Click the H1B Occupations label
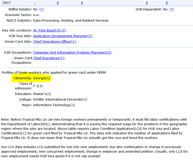 coord(18,53)
